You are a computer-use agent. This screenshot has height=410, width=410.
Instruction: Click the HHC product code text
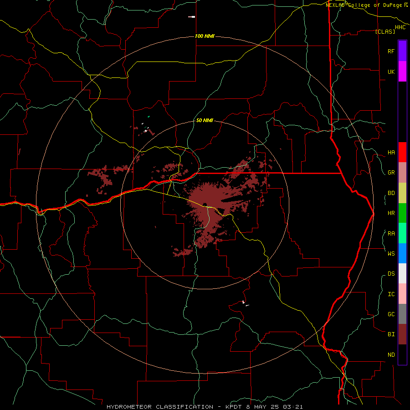pyautogui.click(x=400, y=27)
